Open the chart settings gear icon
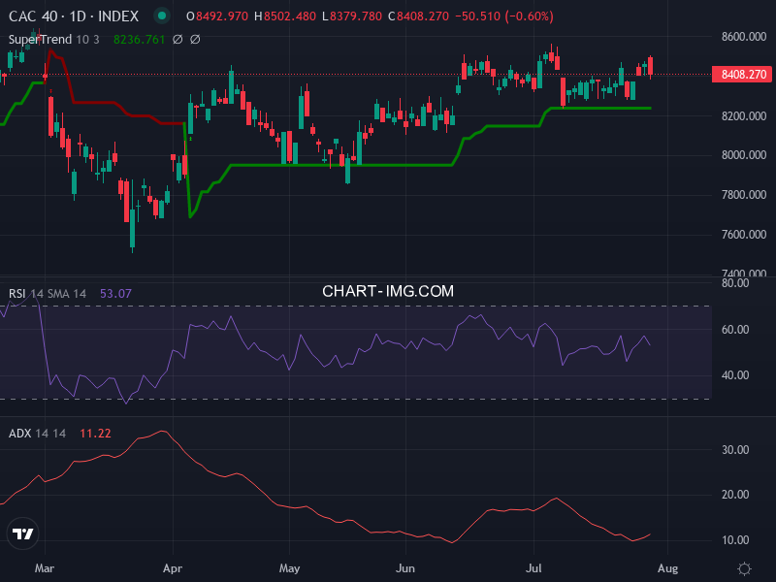776x582 pixels. [744, 568]
